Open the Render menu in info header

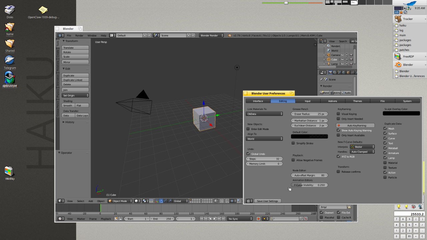click(x=79, y=35)
